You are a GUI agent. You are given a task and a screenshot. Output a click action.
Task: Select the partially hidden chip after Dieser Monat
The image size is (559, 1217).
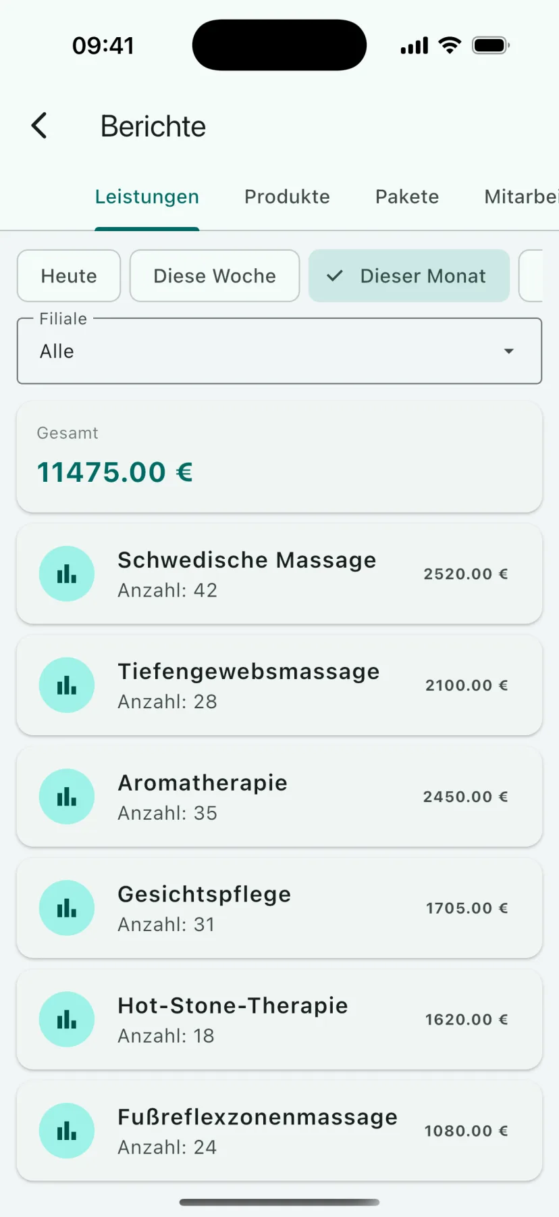(531, 276)
